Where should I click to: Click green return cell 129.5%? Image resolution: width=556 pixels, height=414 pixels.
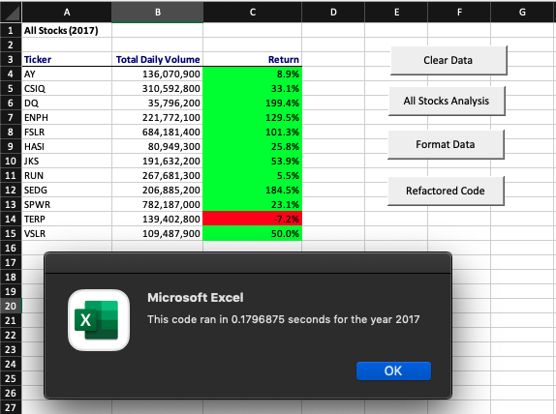[x=253, y=118]
